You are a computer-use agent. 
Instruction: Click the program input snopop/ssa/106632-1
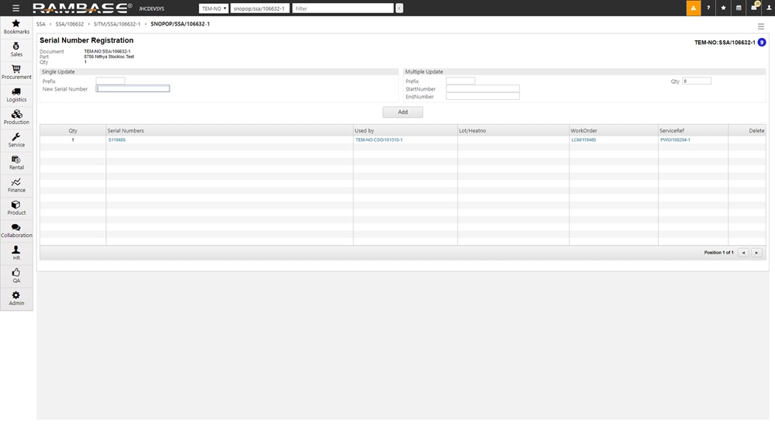pyautogui.click(x=260, y=9)
